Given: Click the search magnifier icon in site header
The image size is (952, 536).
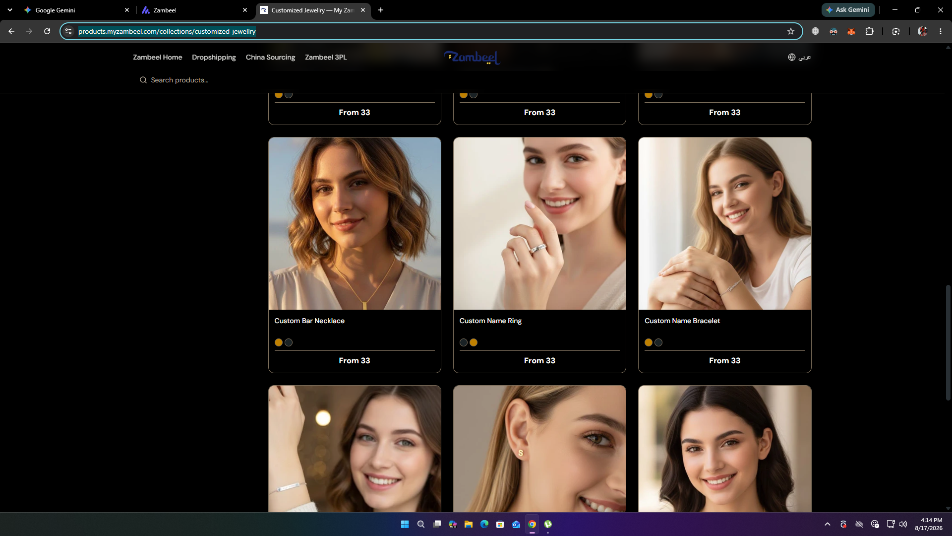Looking at the screenshot, I should click(x=143, y=80).
